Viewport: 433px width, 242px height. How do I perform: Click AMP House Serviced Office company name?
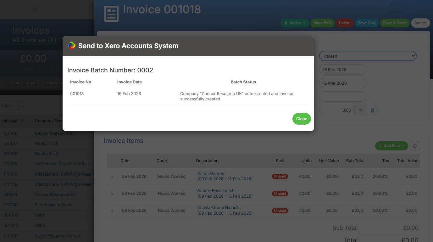pos(62,164)
